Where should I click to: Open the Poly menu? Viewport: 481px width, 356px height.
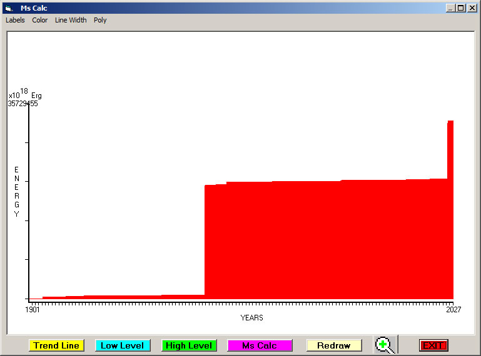[100, 20]
